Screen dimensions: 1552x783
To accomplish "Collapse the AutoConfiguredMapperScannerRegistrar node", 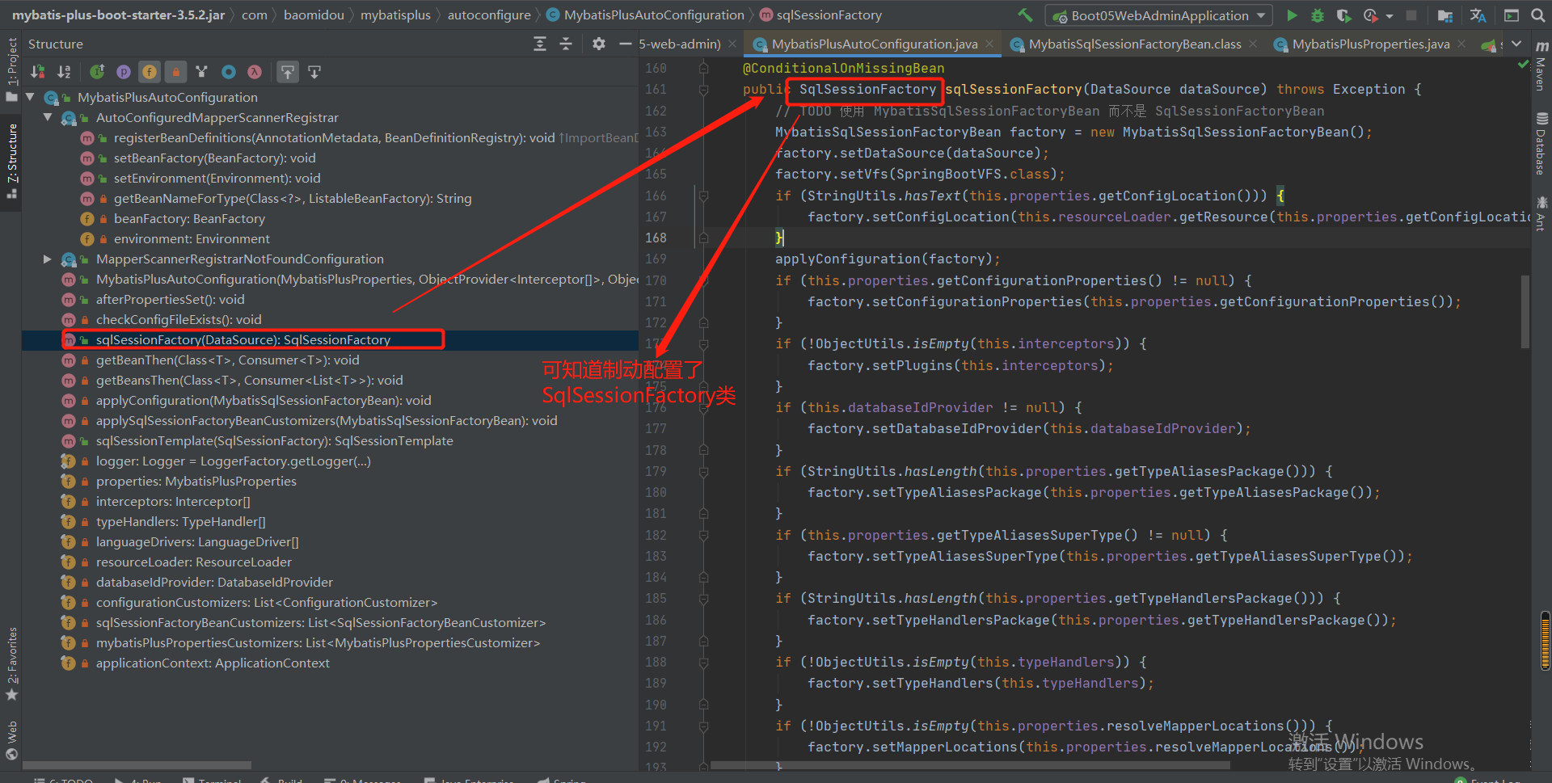I will (48, 117).
